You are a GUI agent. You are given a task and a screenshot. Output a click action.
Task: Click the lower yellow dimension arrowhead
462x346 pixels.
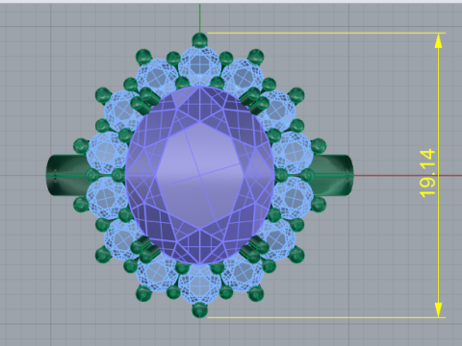pos(438,309)
